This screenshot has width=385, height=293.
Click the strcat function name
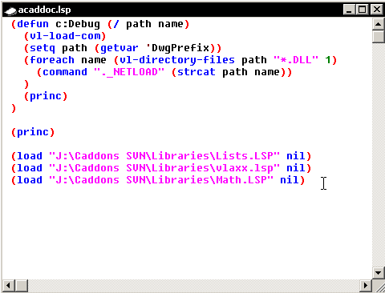(x=197, y=72)
